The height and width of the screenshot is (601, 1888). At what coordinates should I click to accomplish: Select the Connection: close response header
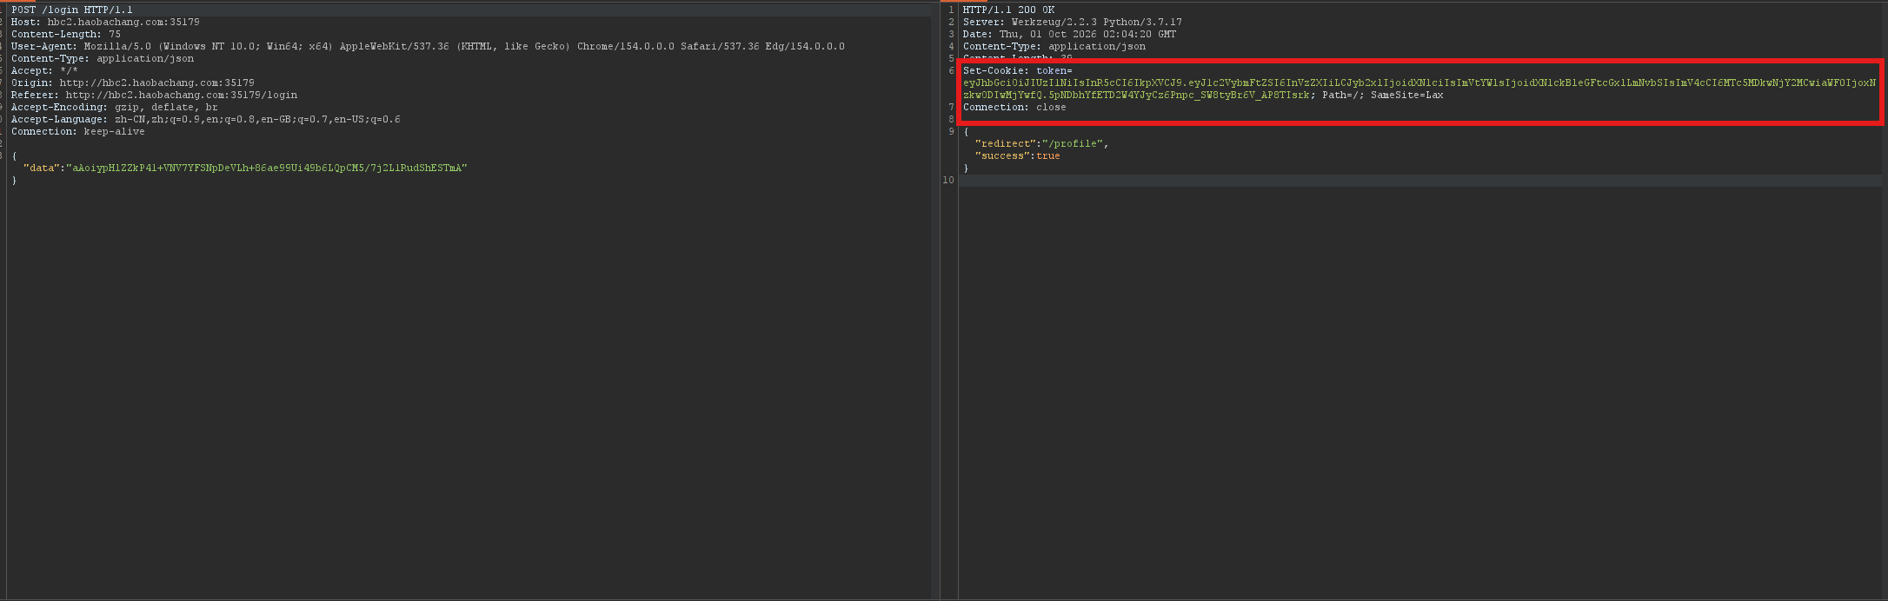(1014, 108)
